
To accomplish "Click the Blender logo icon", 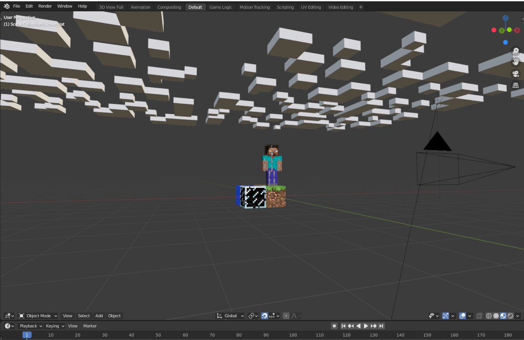I will point(7,6).
